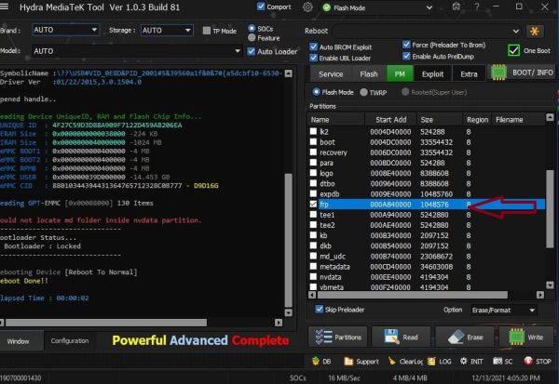Click the Start Add column header

point(390,120)
